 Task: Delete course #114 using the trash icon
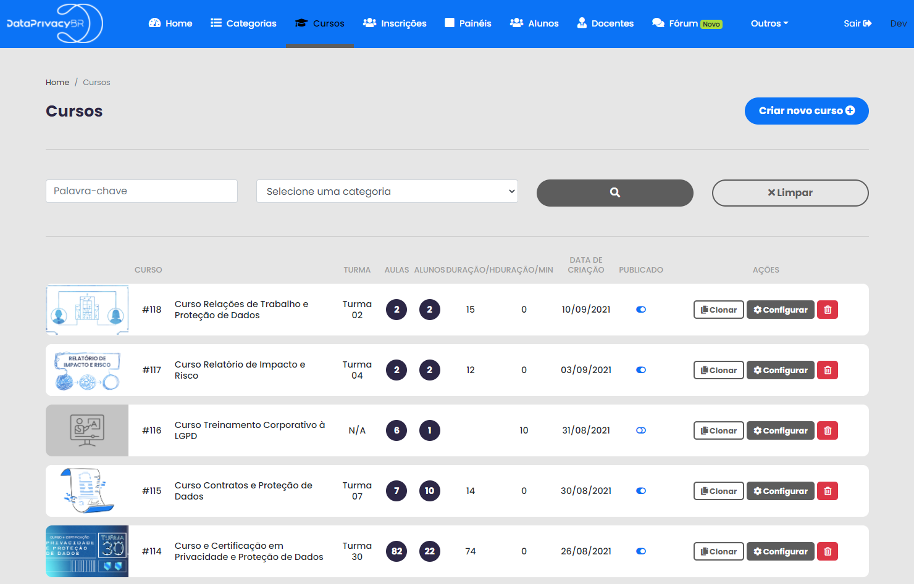click(827, 551)
